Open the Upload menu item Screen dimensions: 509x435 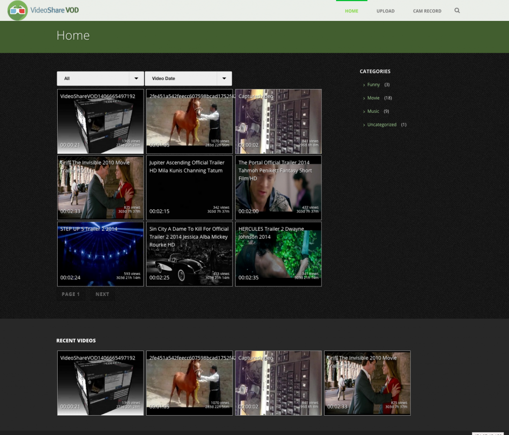click(385, 11)
